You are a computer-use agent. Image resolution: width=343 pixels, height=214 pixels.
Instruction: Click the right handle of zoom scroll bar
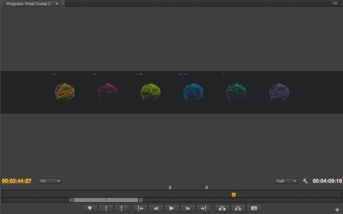tap(141, 200)
